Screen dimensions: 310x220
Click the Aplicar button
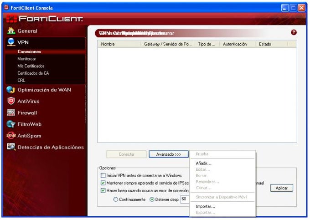282,188
